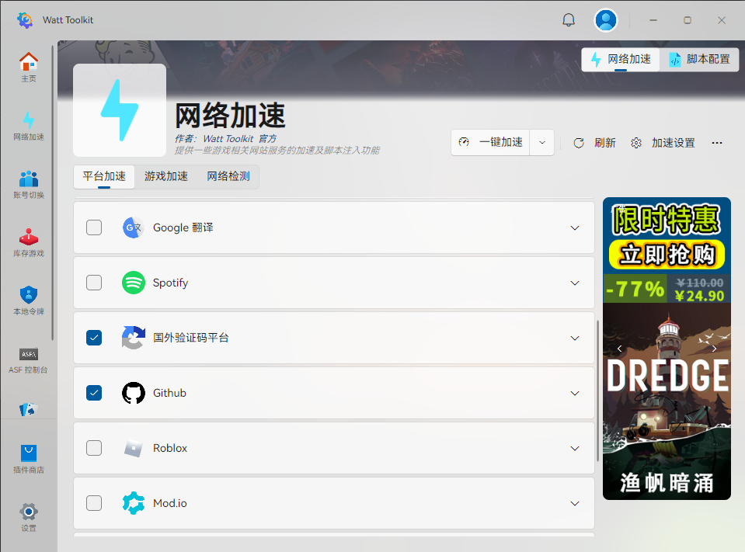This screenshot has width=745, height=552.
Task: Open dropdown arrow beside 一键加速
Action: pyautogui.click(x=542, y=143)
